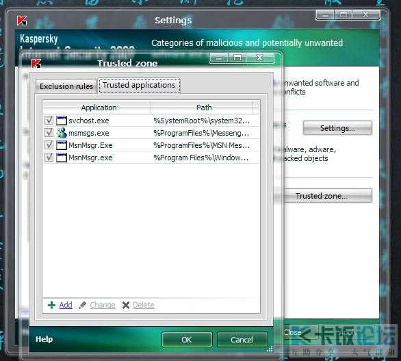Viewport: 401px width, 361px height.
Task: Select the Trusted applications tab
Action: point(139,85)
